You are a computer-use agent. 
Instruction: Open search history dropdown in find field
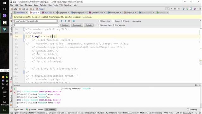click(15, 21)
